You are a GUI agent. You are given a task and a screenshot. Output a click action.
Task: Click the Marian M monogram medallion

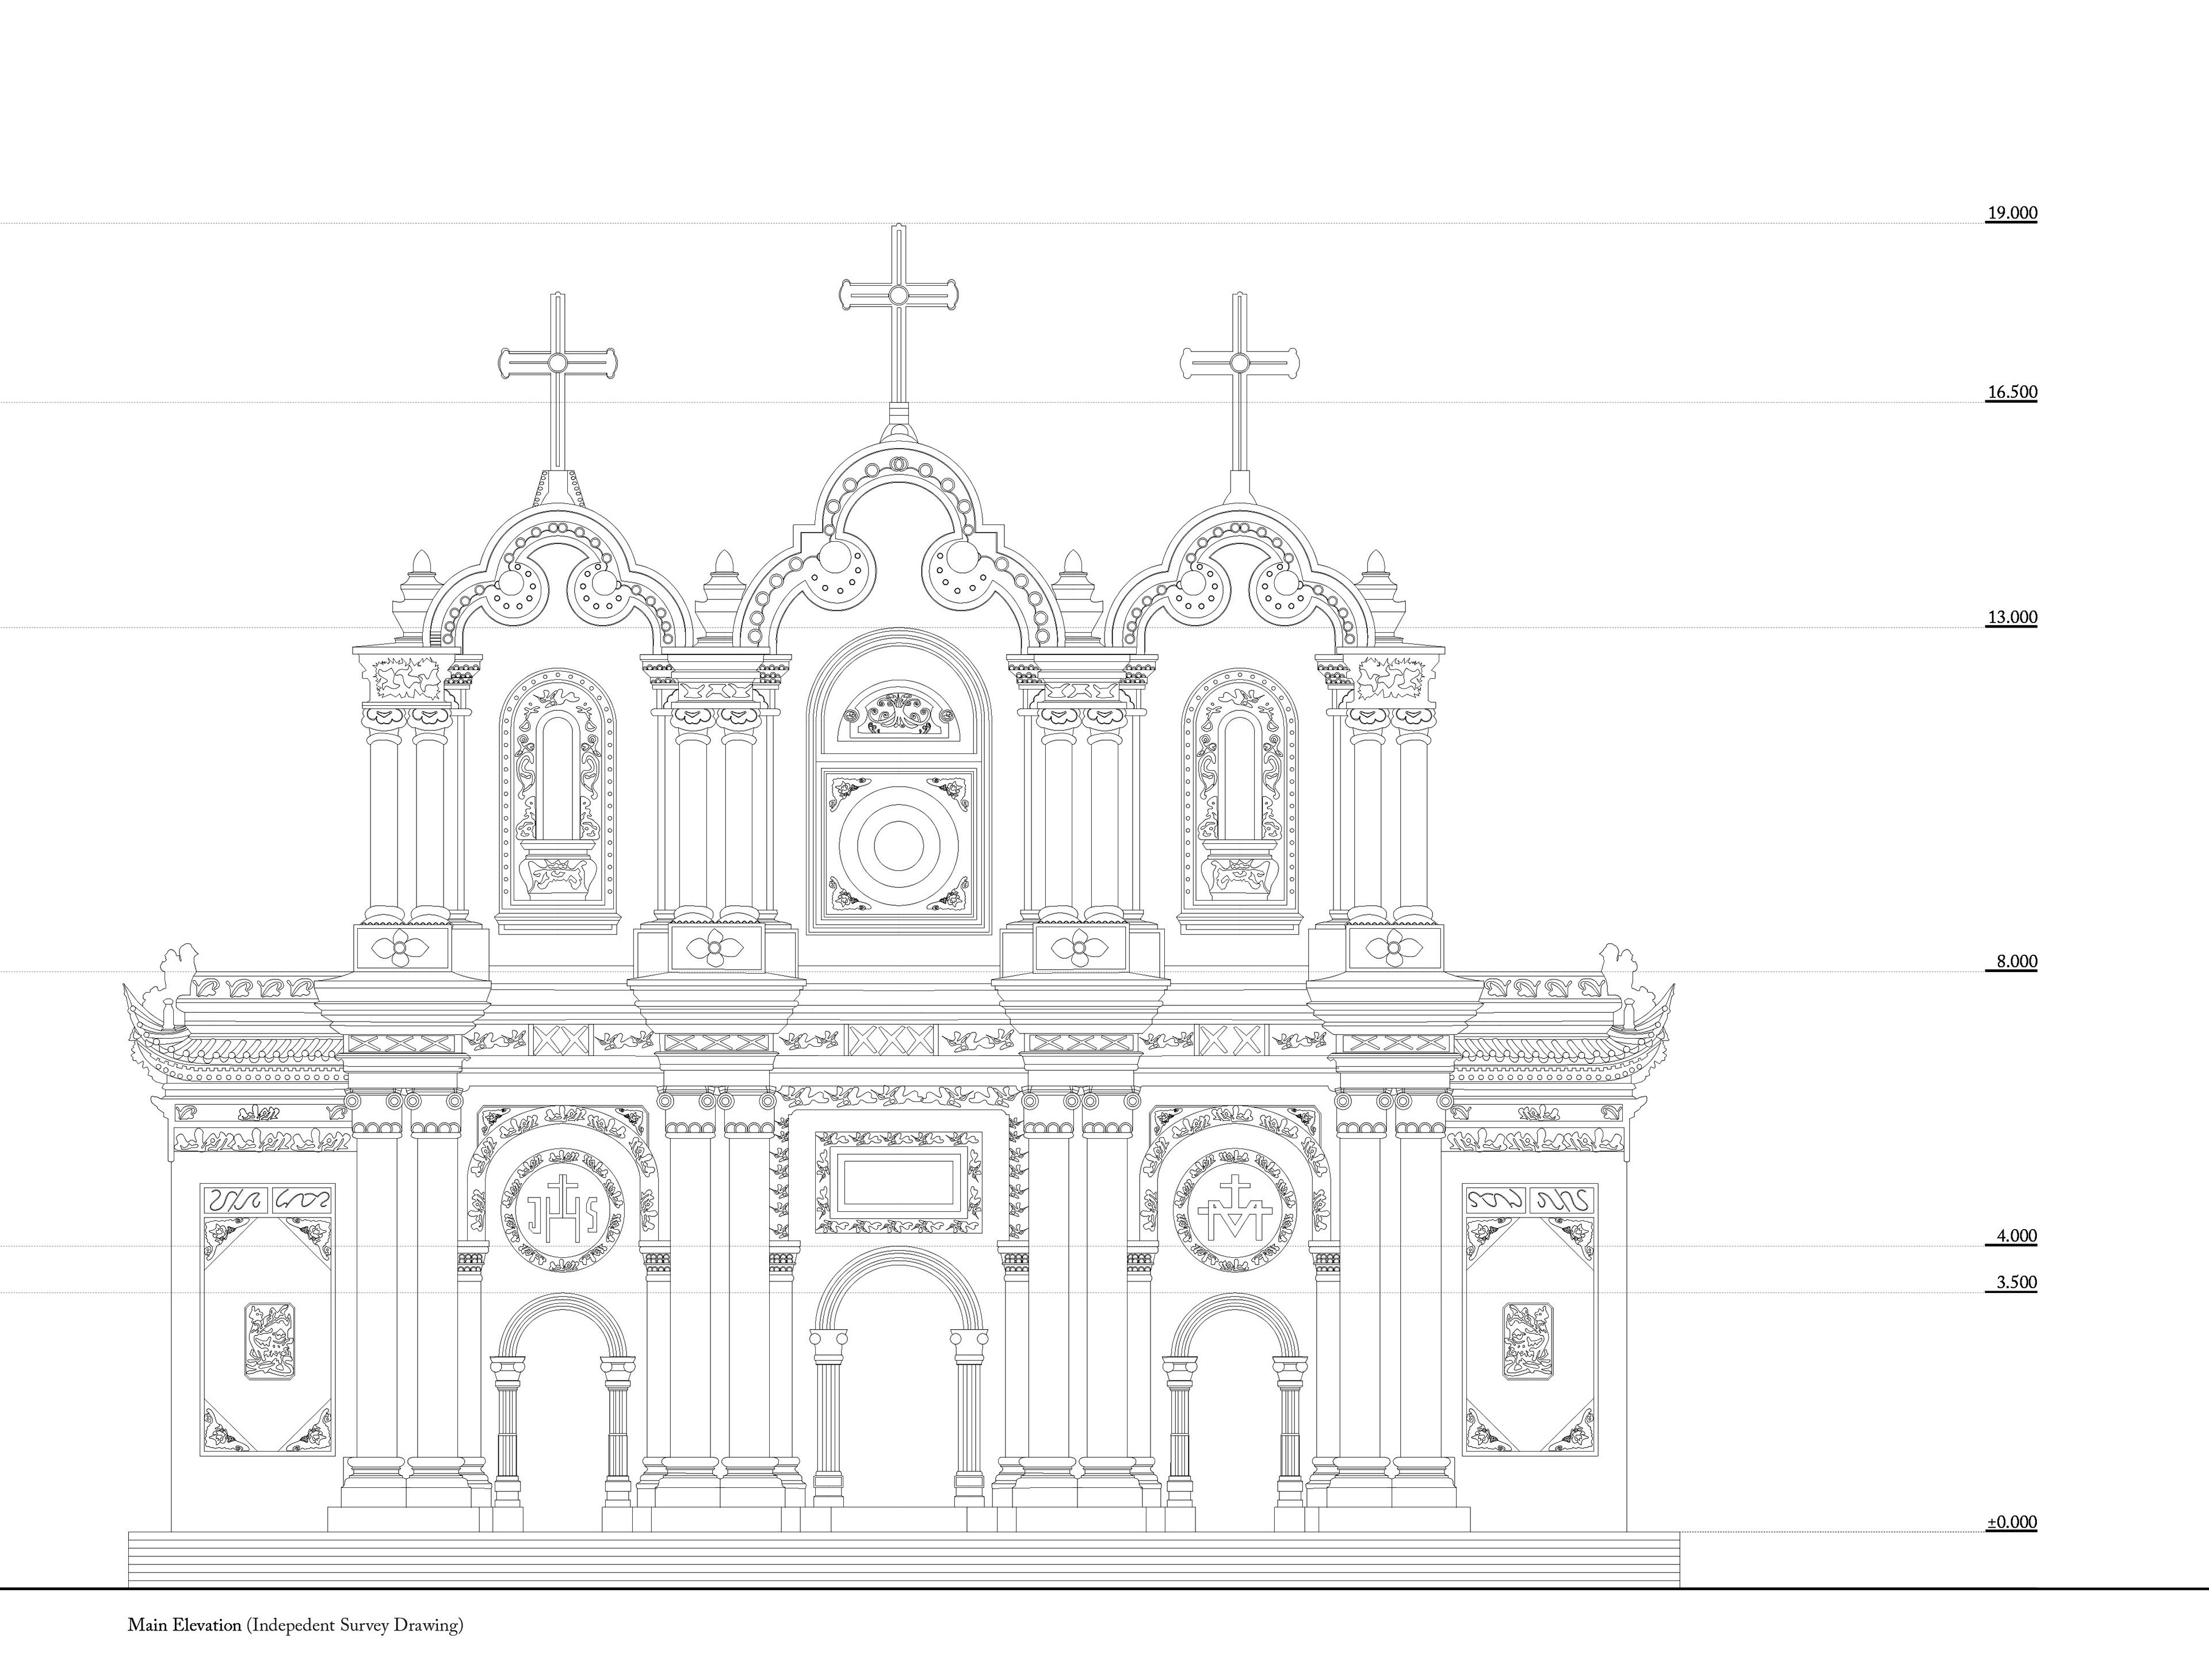click(1234, 1210)
